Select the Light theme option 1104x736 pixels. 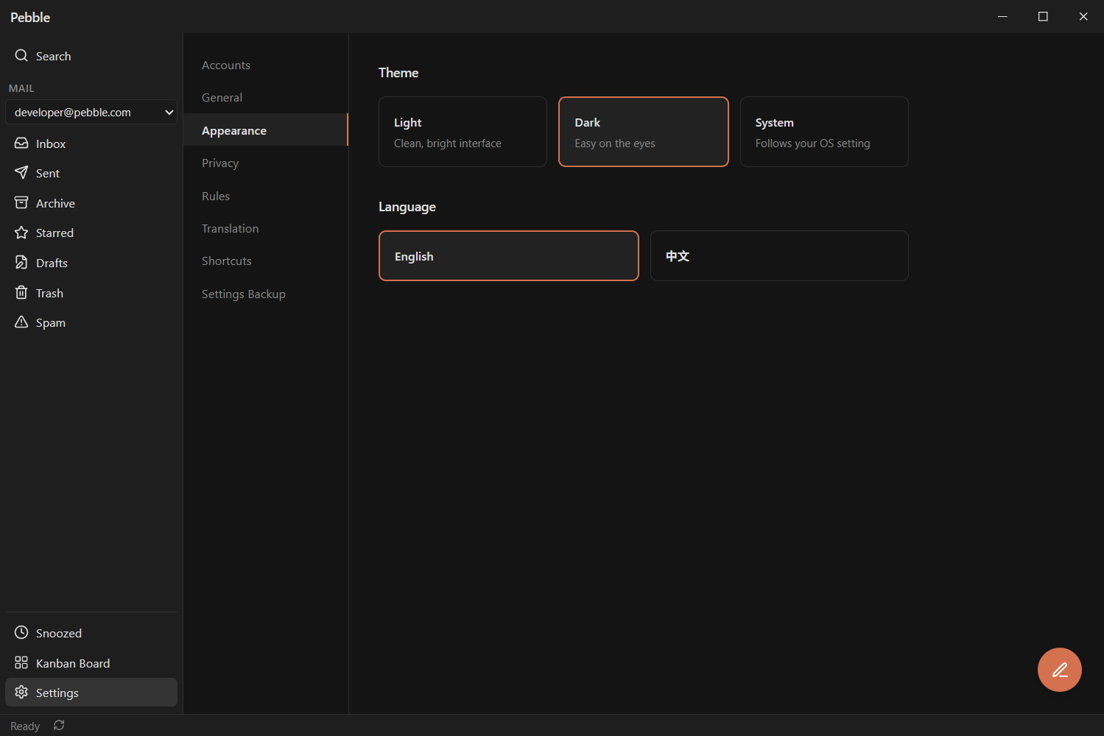click(463, 132)
